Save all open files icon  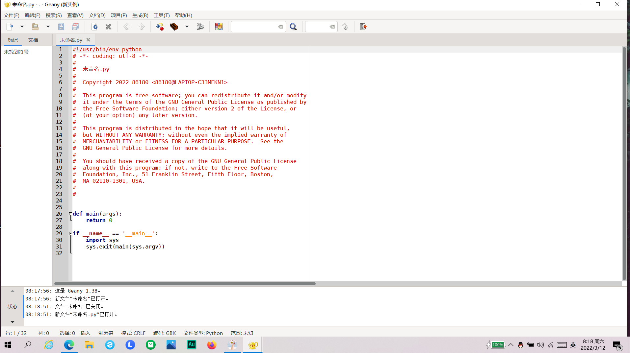click(75, 27)
